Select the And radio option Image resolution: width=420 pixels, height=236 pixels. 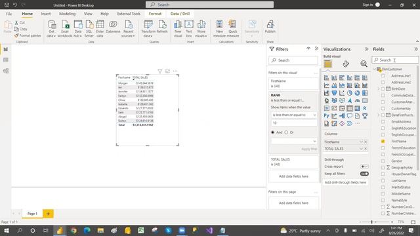coord(273,132)
